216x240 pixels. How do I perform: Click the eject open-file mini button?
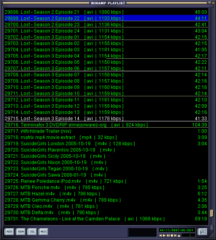pos(179,236)
